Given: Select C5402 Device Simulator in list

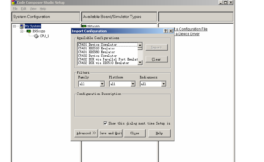Looking at the screenshot, I should pyautogui.click(x=107, y=56).
